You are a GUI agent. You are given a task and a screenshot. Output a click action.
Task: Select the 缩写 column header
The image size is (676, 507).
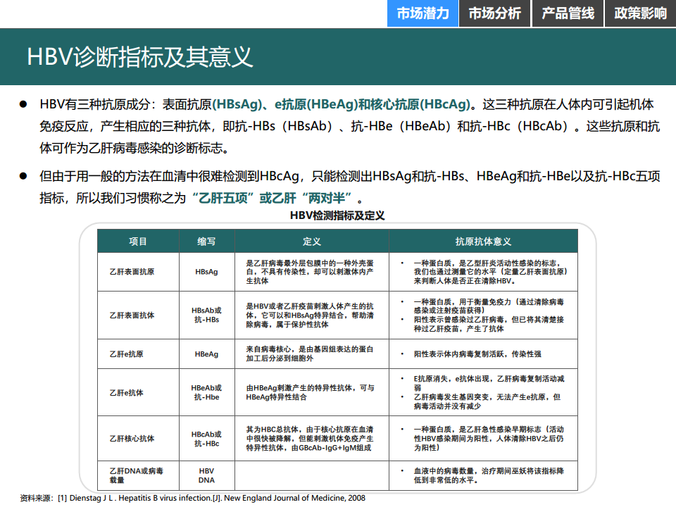206,242
